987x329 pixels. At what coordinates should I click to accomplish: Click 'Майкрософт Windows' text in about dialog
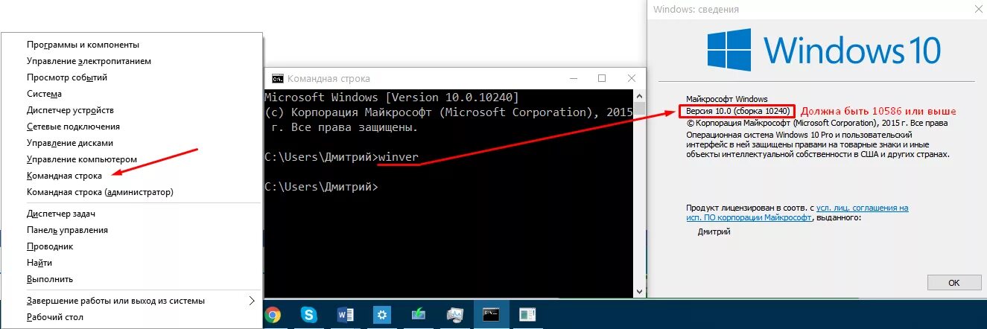[x=726, y=98]
